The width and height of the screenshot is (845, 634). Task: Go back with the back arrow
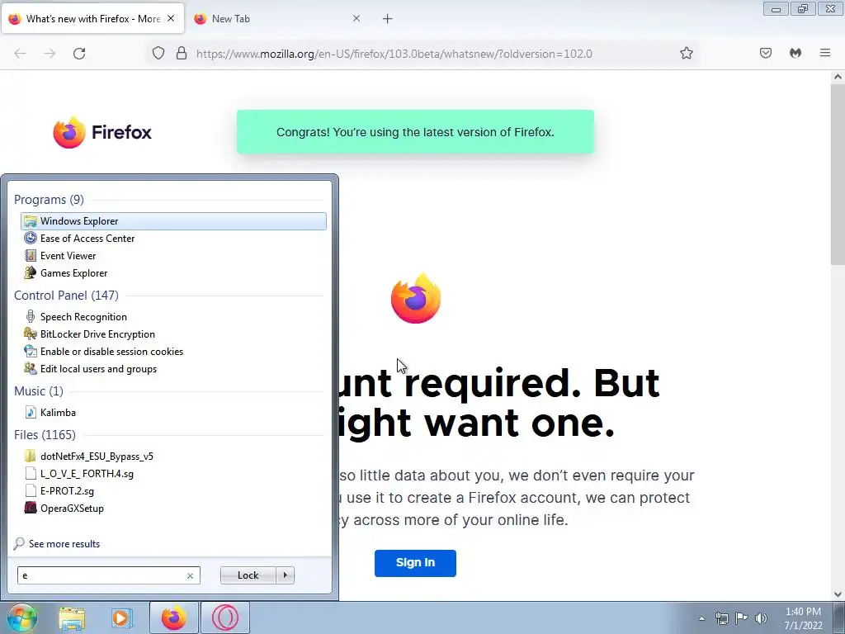click(20, 54)
